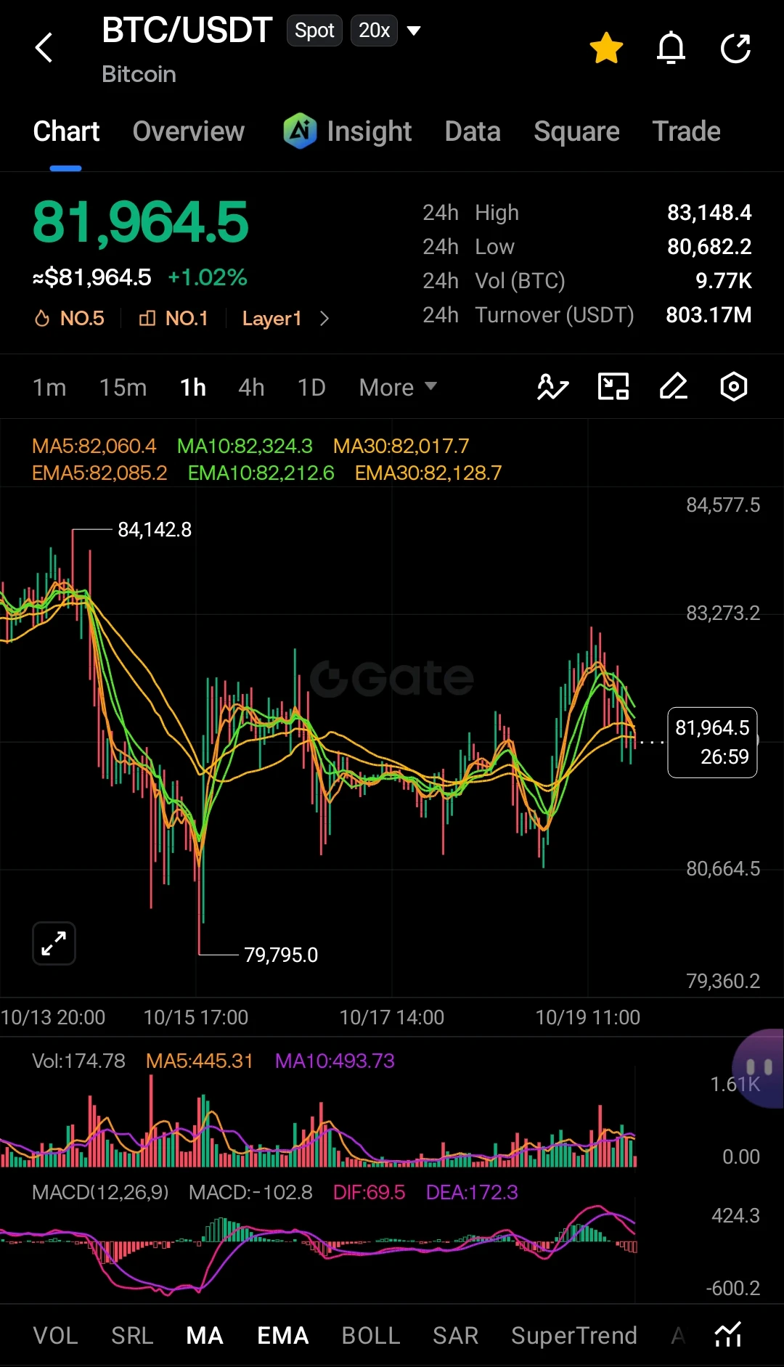This screenshot has width=784, height=1367.
Task: Tap the Spot badge
Action: [x=314, y=30]
